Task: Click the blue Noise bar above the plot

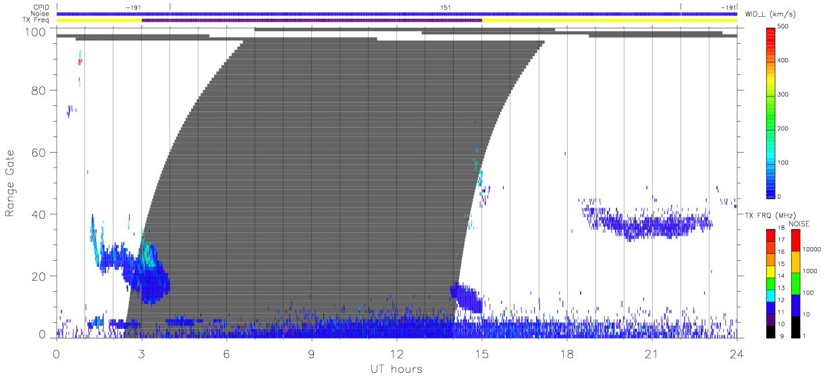Action: point(397,14)
